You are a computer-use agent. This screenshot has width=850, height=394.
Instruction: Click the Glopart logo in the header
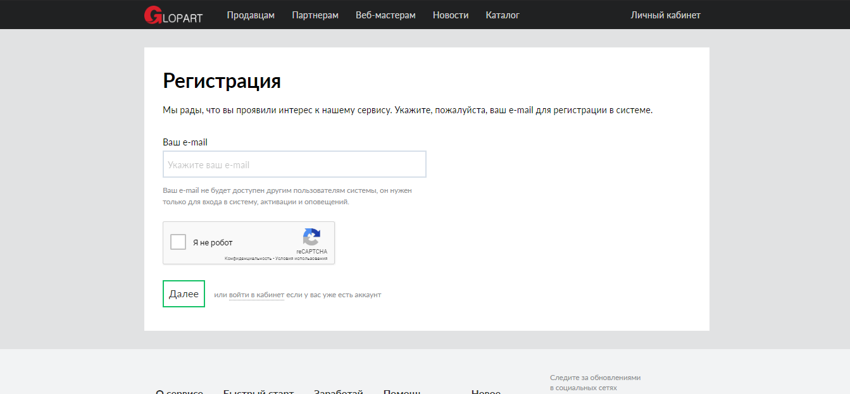[173, 15]
